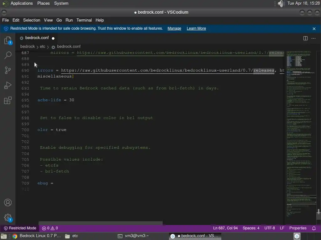
Task: Click the shield icon in Restricted Mode banner
Action: (x=6, y=28)
